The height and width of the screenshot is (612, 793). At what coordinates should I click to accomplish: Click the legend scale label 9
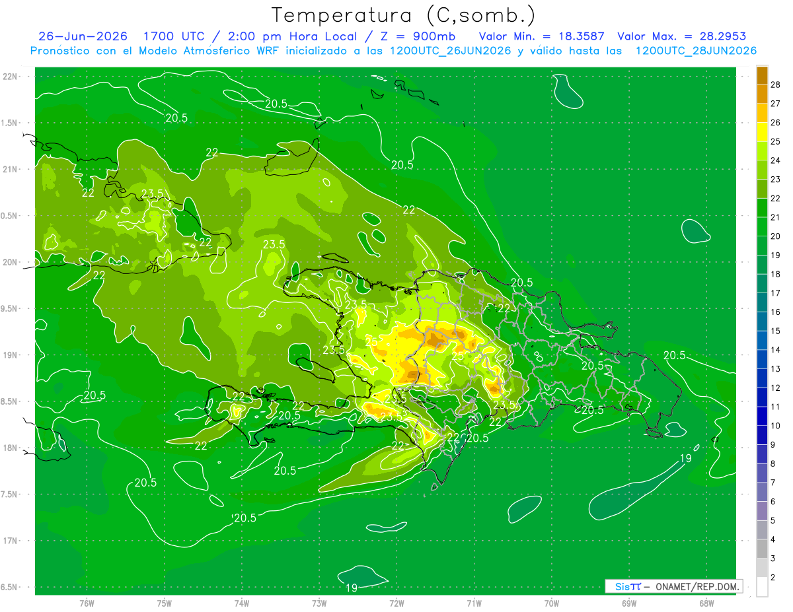(774, 445)
